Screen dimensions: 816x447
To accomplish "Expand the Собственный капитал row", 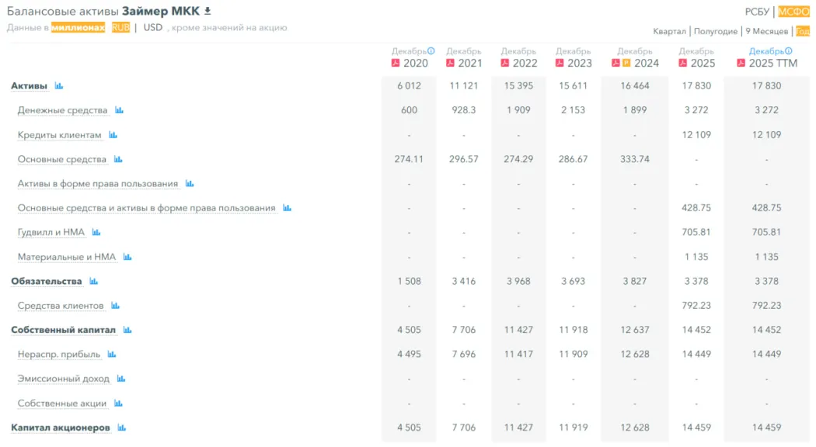I will pos(63,330).
